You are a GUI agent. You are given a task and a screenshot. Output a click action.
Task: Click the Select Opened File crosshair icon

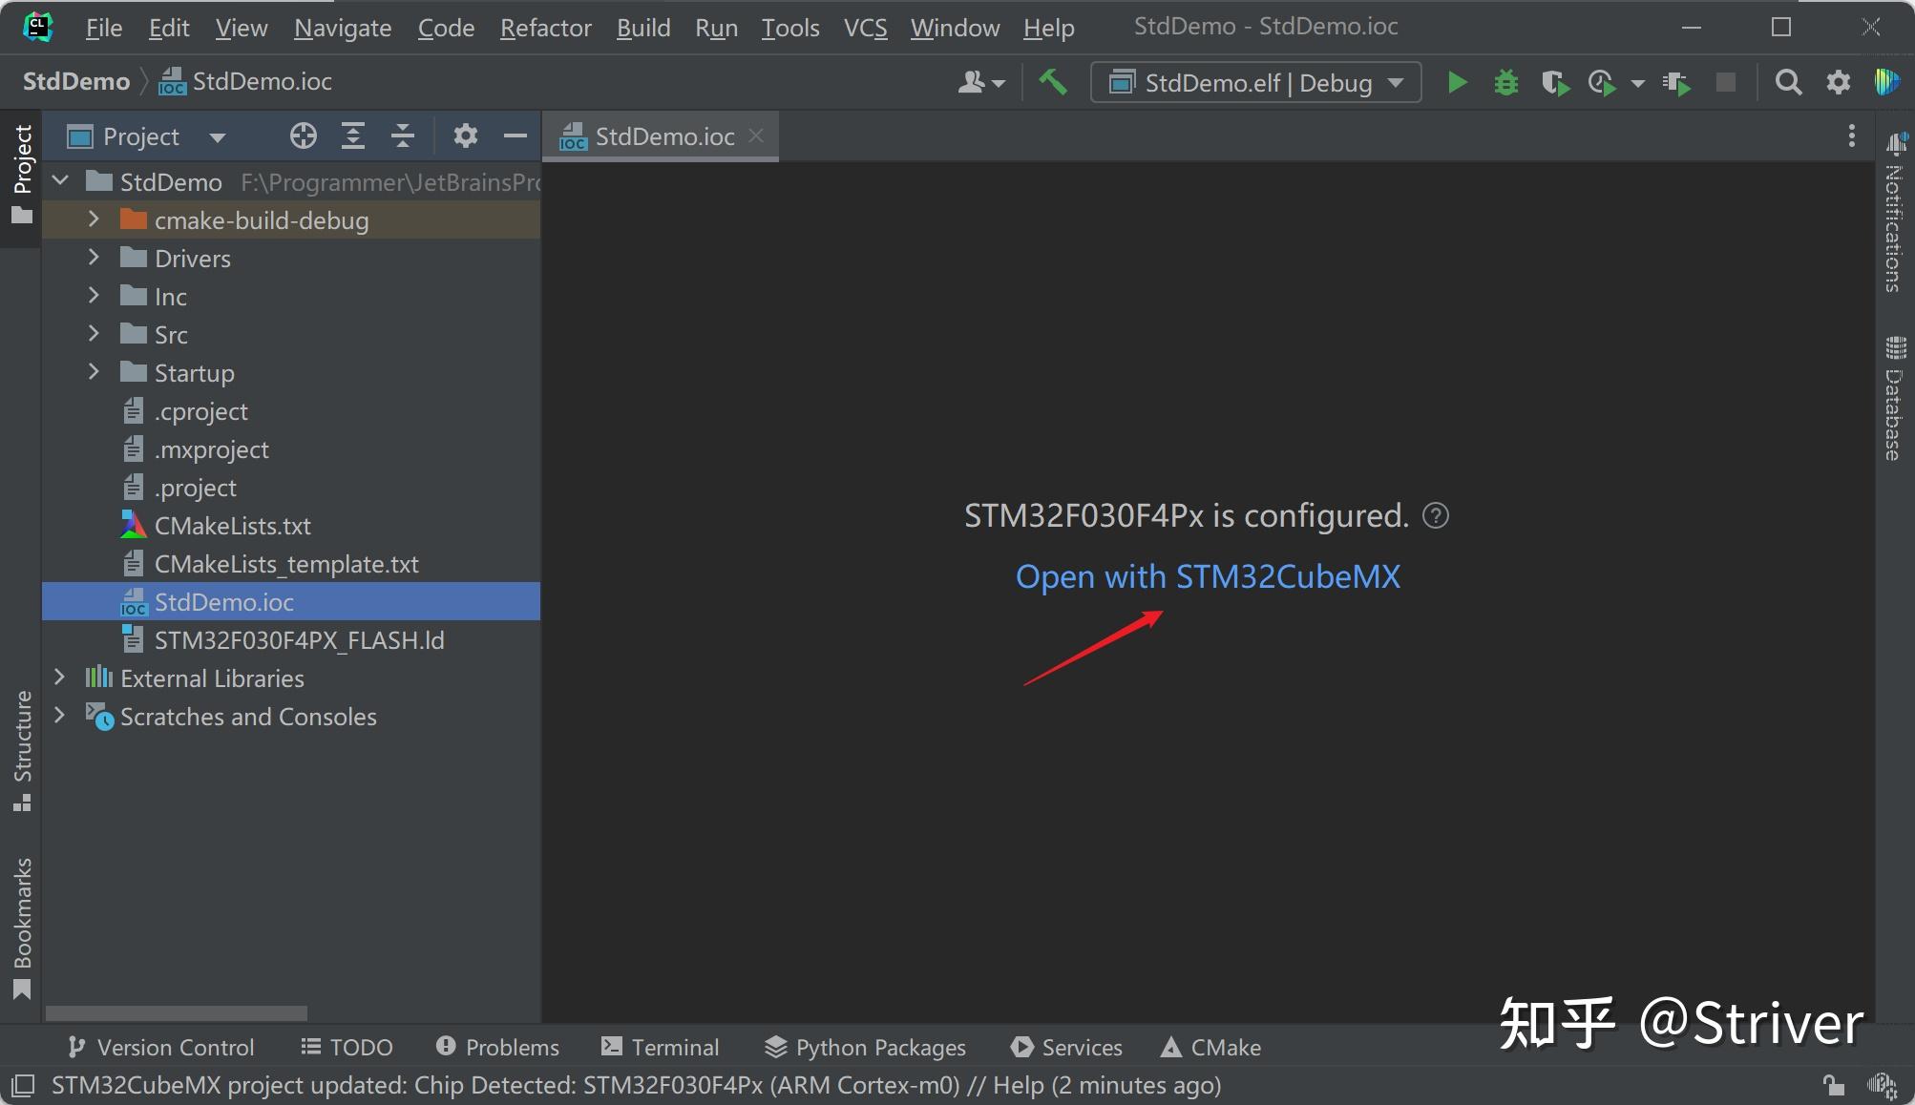point(303,136)
